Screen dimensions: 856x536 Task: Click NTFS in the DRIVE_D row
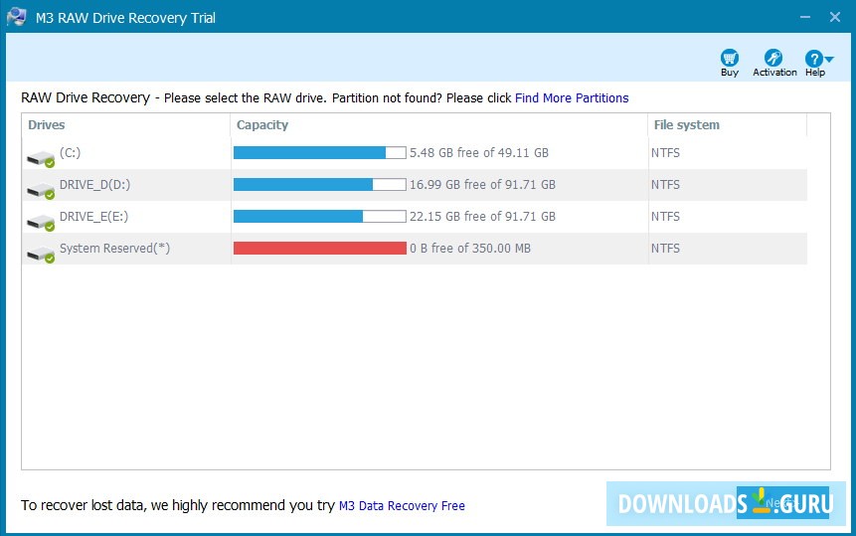click(x=665, y=185)
